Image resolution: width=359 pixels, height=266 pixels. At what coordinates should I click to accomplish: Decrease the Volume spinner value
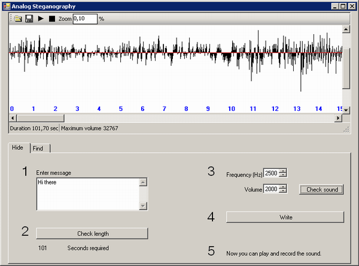click(283, 191)
